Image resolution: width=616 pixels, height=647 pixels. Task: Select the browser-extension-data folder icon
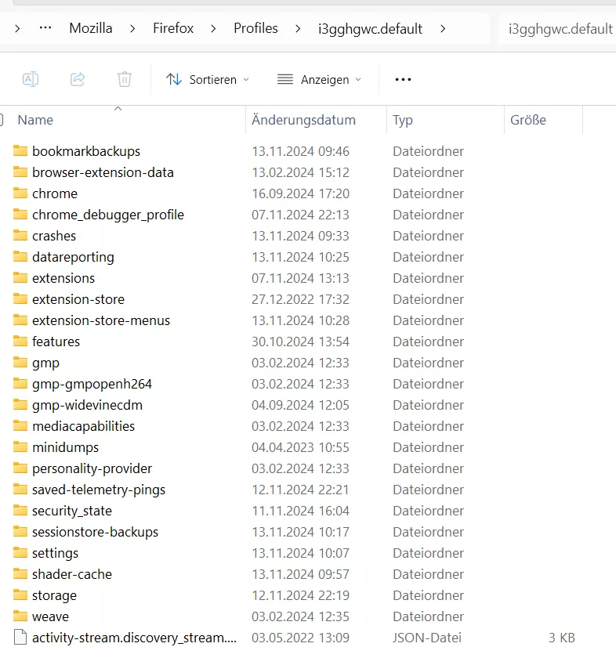click(20, 172)
